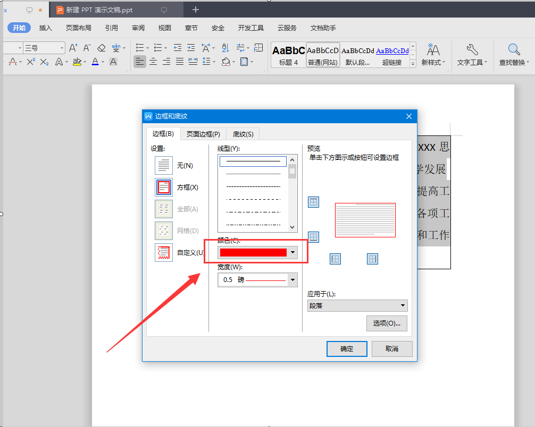Select the 无(N) no-border setting icon
Image resolution: width=535 pixels, height=427 pixels.
(164, 165)
